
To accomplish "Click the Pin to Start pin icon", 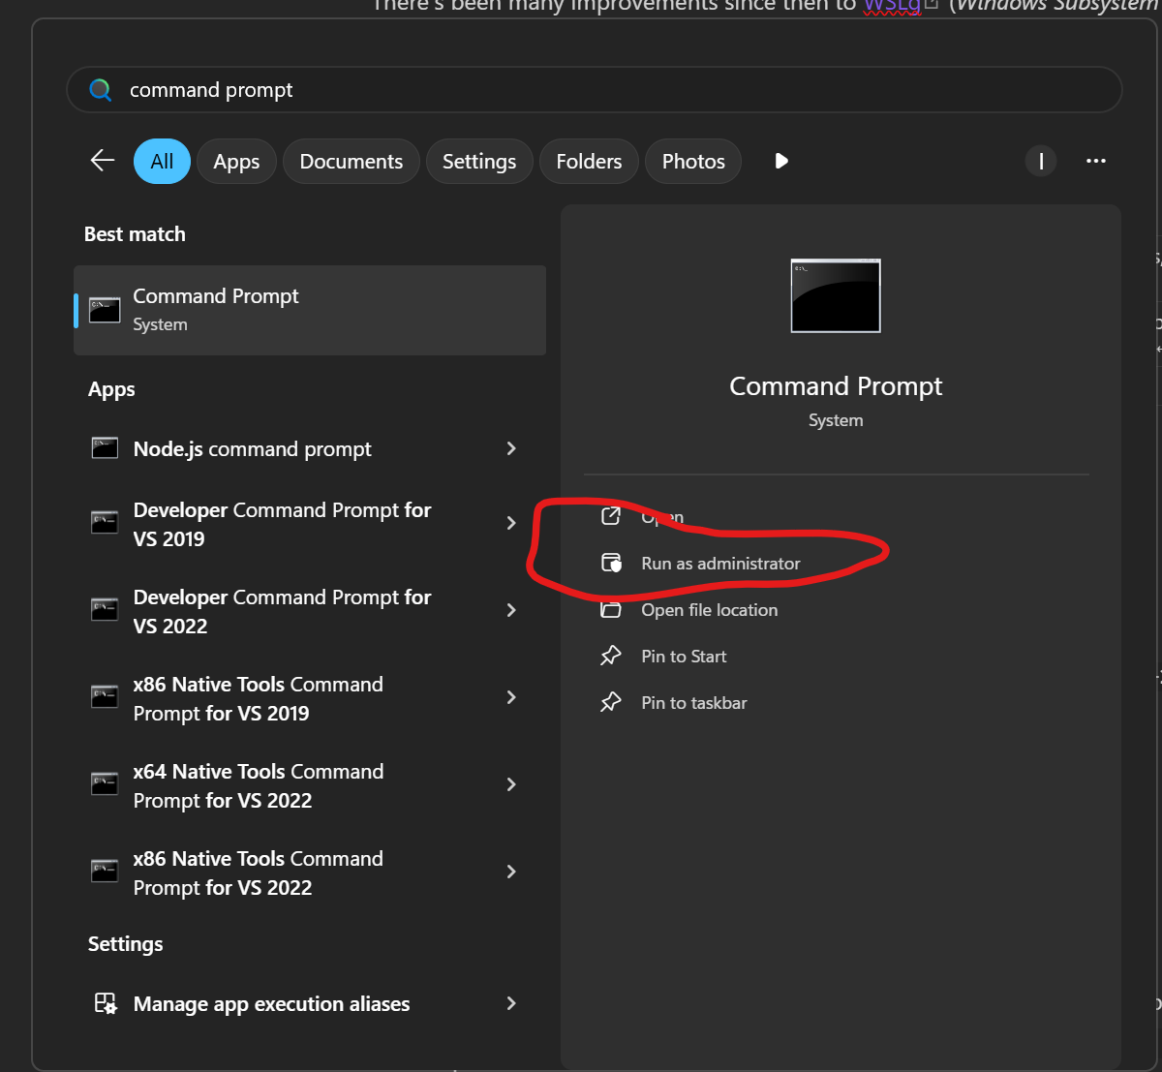I will 611,657.
